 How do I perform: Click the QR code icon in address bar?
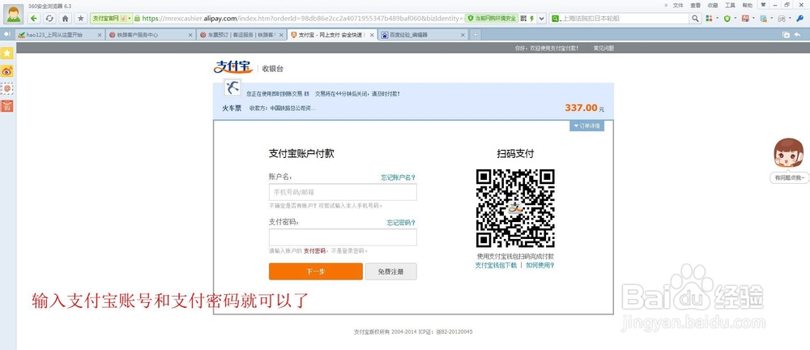coord(523,19)
